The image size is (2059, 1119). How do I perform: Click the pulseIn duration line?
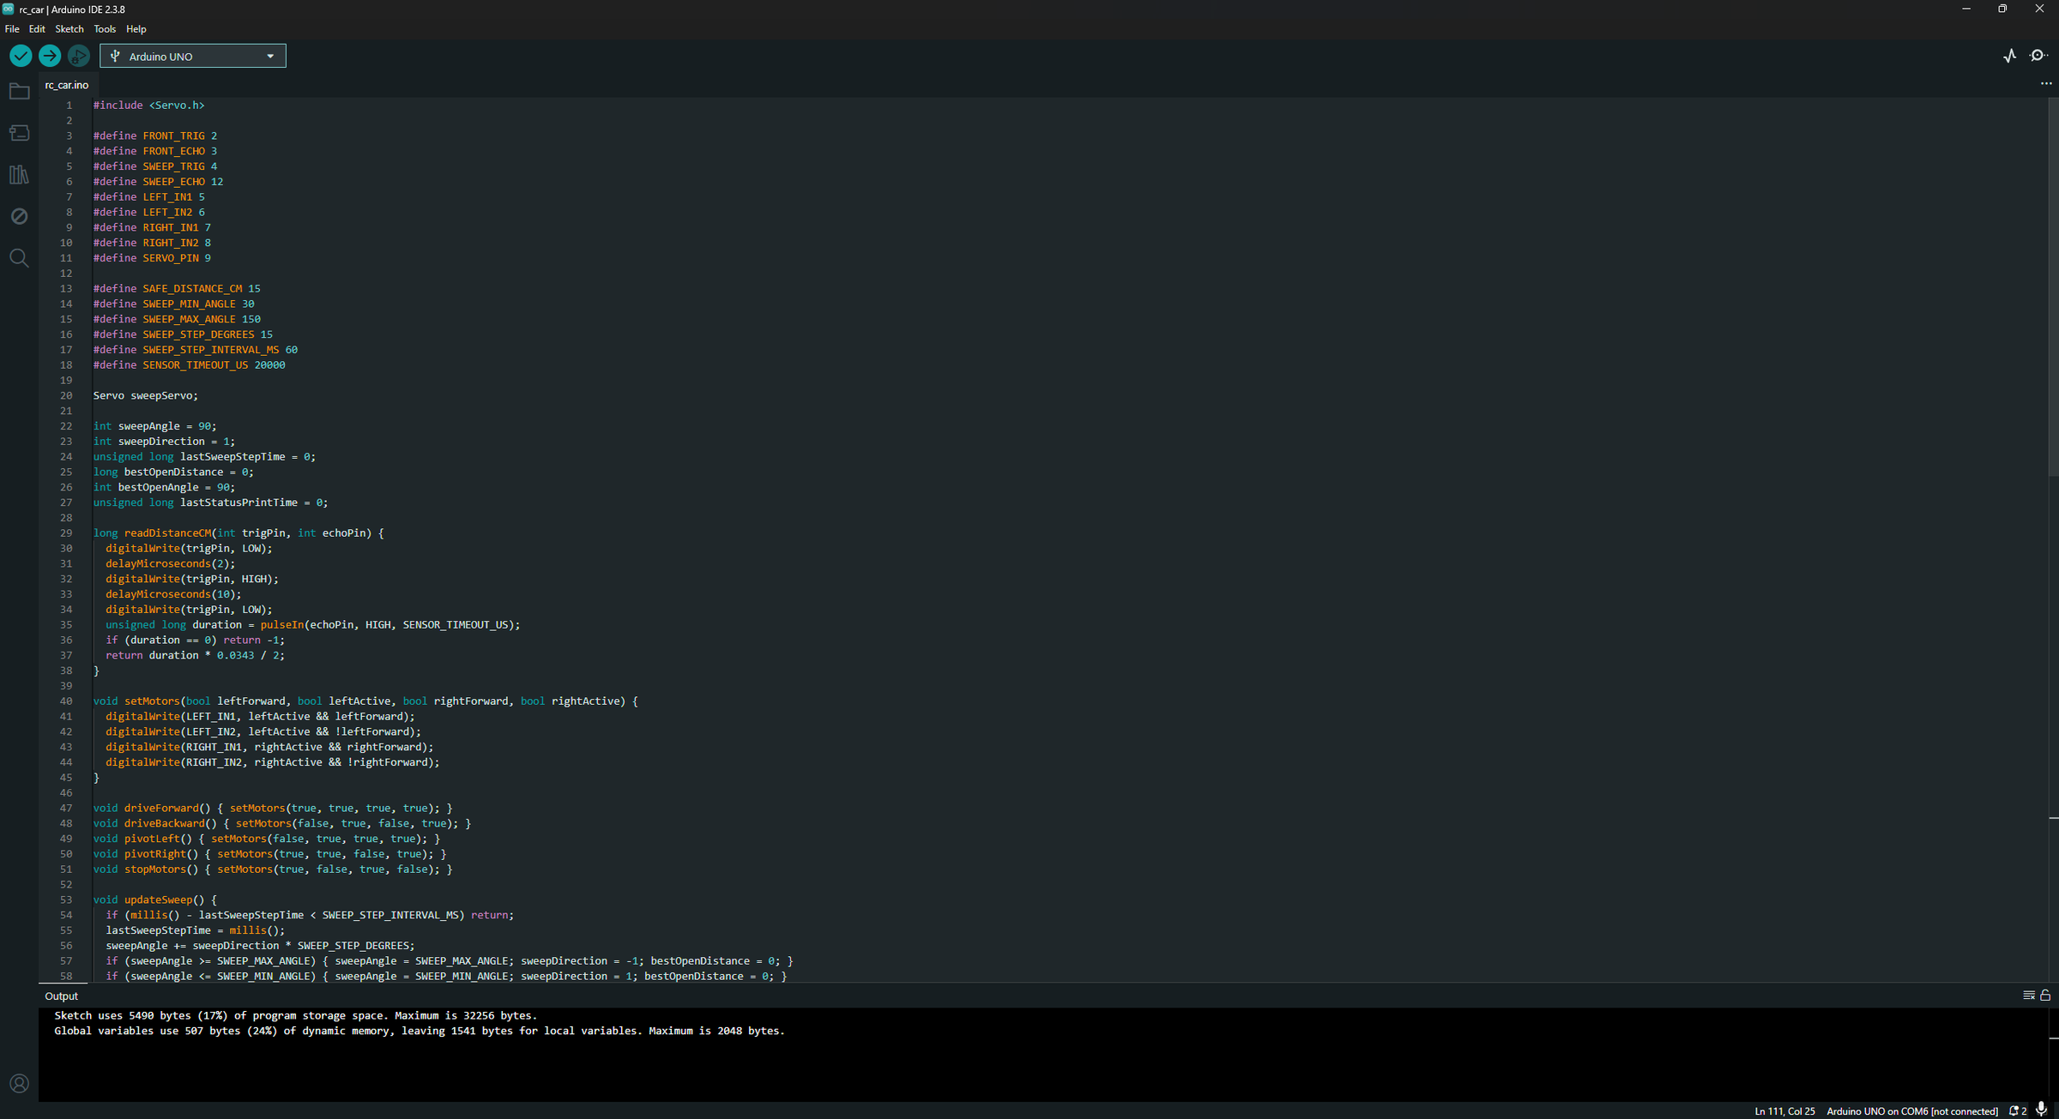tap(313, 625)
